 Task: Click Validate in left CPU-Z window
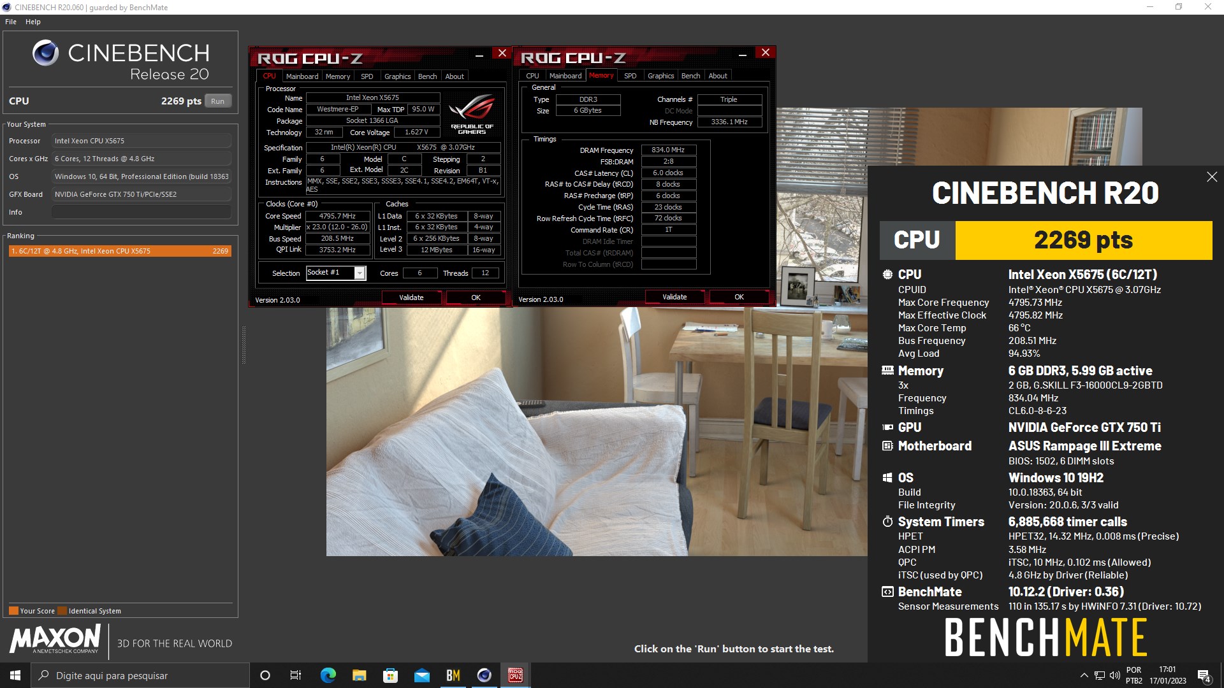coord(411,297)
